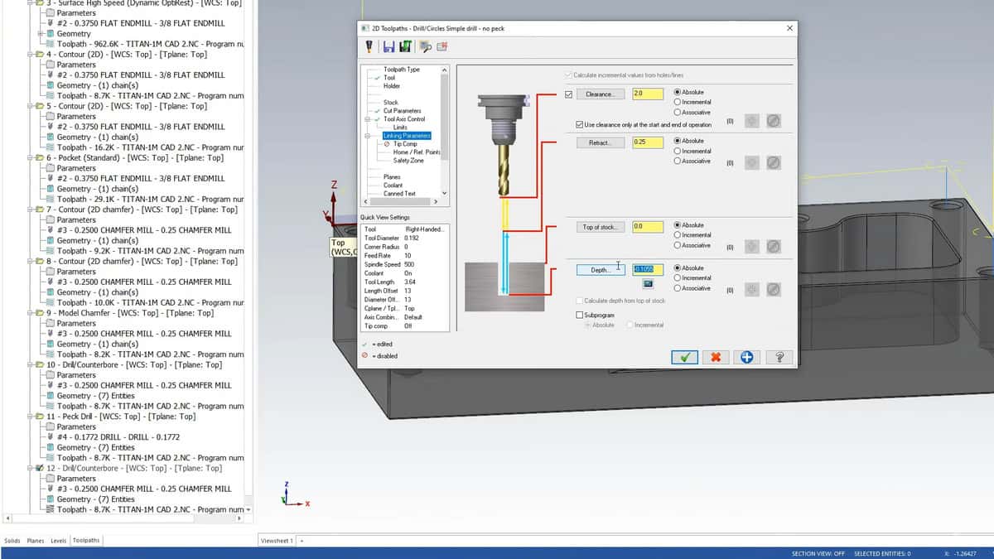Click the Clearance... button

pos(600,94)
